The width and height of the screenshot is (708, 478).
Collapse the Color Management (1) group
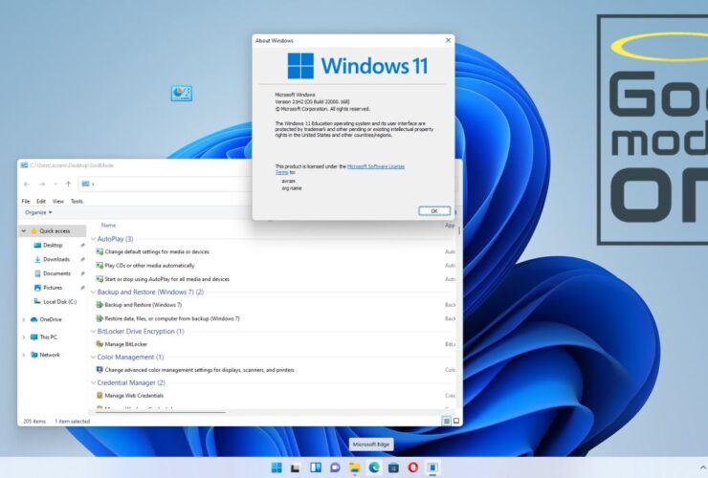(x=94, y=357)
